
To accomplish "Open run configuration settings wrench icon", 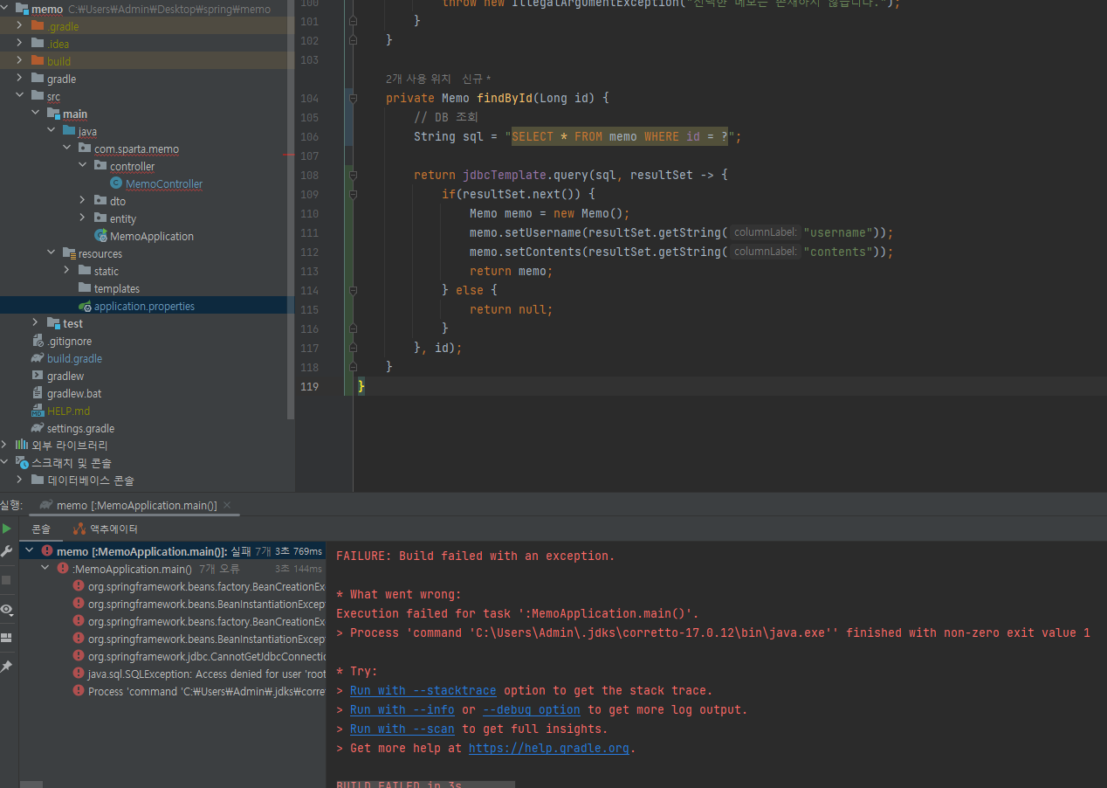I will [x=7, y=551].
